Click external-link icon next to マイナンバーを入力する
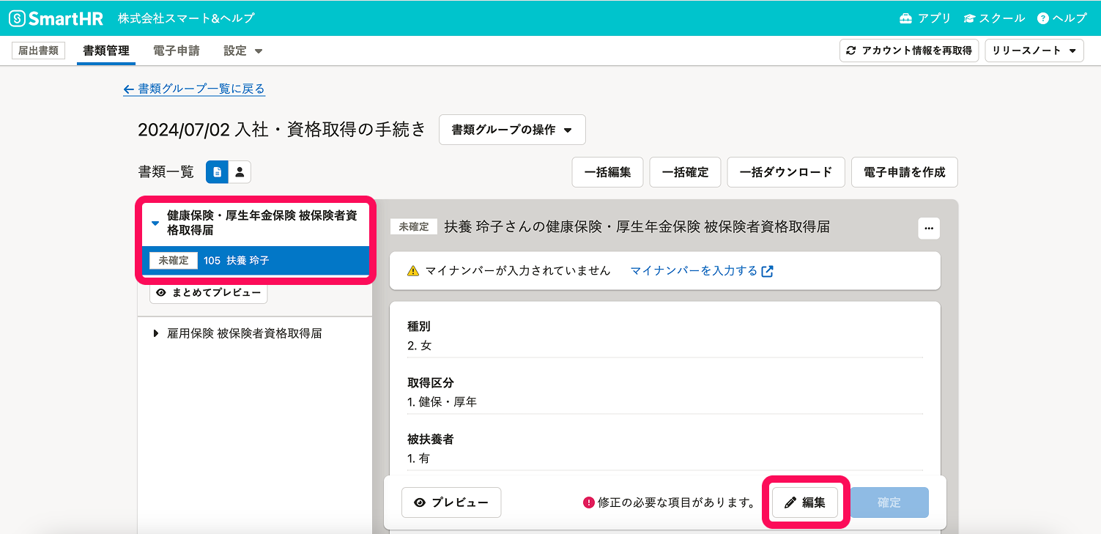The height and width of the screenshot is (534, 1101). pos(768,271)
